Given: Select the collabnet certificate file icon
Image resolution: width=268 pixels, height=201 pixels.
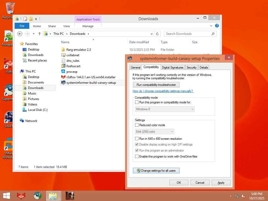Looking at the screenshot, I should point(63,55).
